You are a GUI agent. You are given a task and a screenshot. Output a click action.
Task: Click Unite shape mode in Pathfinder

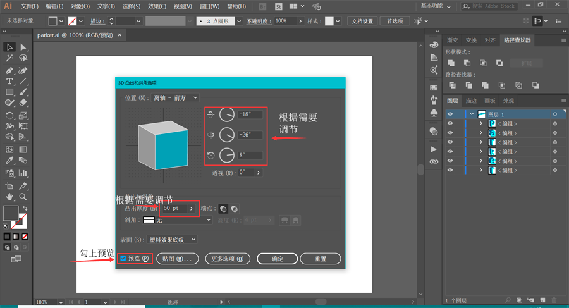pos(451,63)
